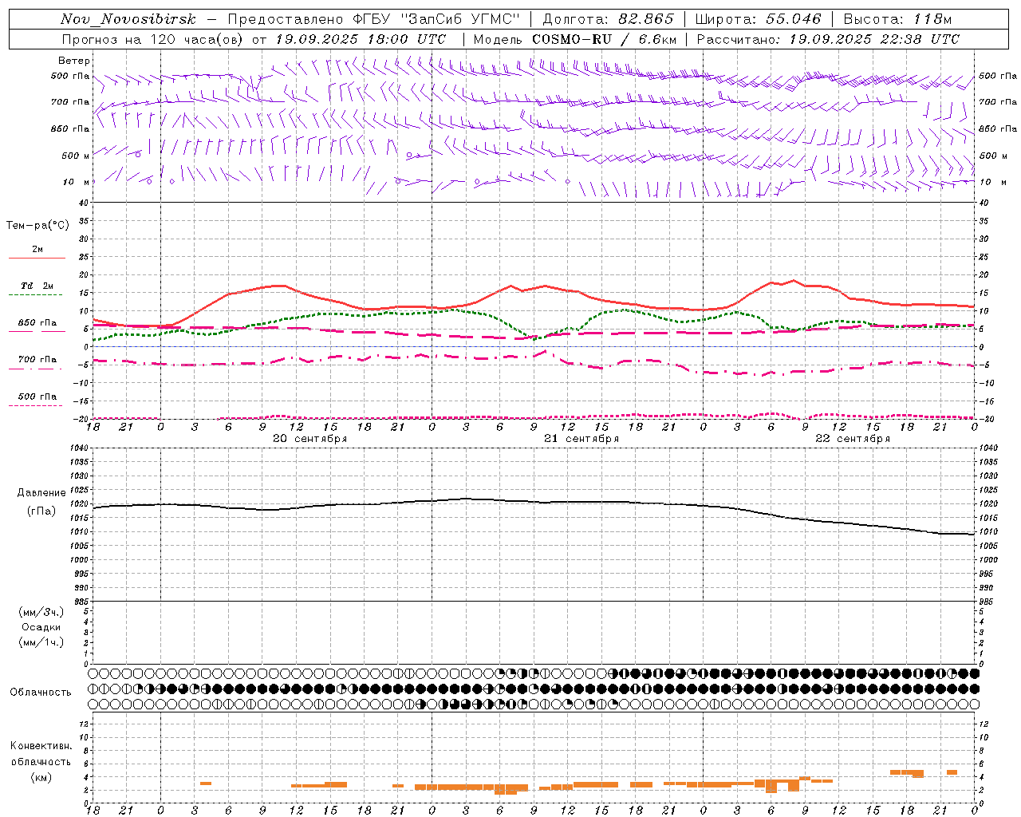1021x817 pixels.
Task: Select the 'Давление' pressure panel label
Action: pyautogui.click(x=41, y=493)
